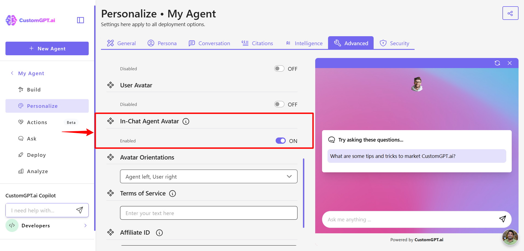Open the Security tab

[x=394, y=43]
